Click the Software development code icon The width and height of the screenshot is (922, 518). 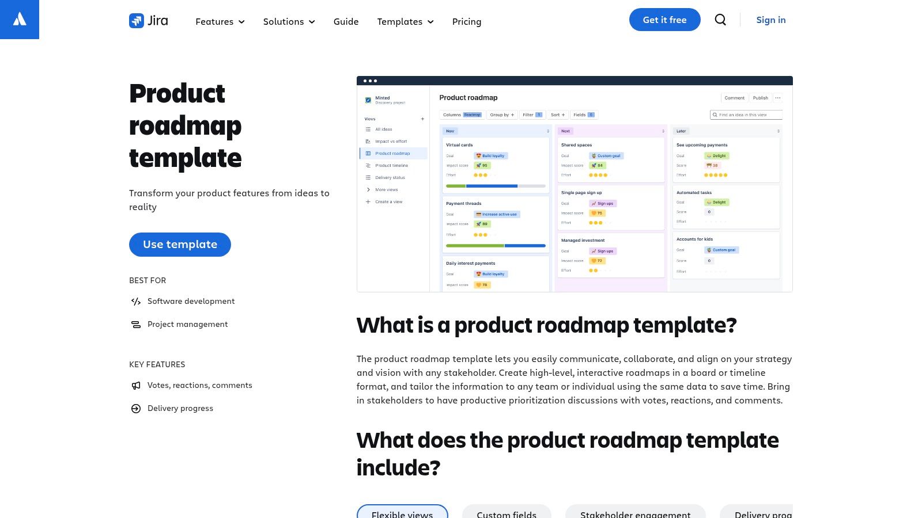tap(135, 301)
